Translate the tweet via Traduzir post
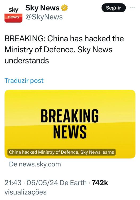This screenshot has height=200, width=140. click(24, 81)
